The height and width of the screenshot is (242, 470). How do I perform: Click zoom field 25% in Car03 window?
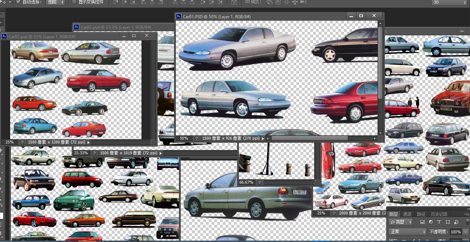point(9,142)
